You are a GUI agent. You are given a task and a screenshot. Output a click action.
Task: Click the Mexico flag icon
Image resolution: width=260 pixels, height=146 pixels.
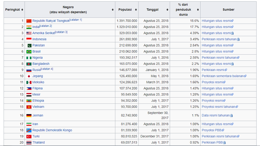tap(29, 82)
